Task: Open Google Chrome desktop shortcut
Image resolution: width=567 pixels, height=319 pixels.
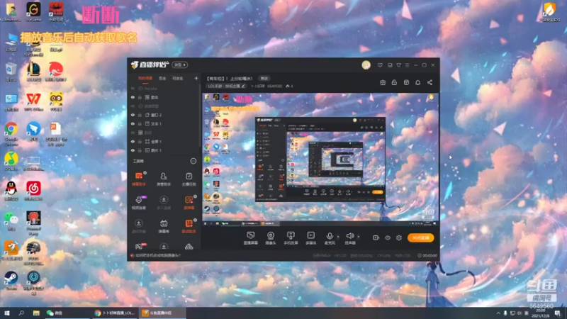Action: pyautogui.click(x=11, y=133)
